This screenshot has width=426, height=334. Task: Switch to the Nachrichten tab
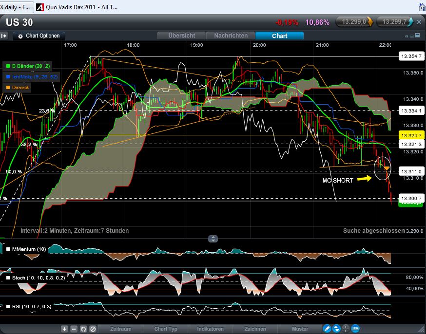click(231, 36)
